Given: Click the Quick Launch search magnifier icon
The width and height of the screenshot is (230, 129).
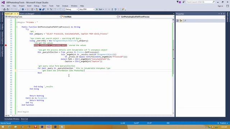Looking at the screenshot, I should (213, 2).
